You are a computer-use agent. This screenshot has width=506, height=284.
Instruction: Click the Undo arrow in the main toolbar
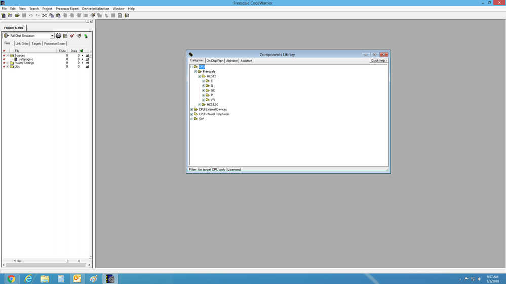click(31, 15)
